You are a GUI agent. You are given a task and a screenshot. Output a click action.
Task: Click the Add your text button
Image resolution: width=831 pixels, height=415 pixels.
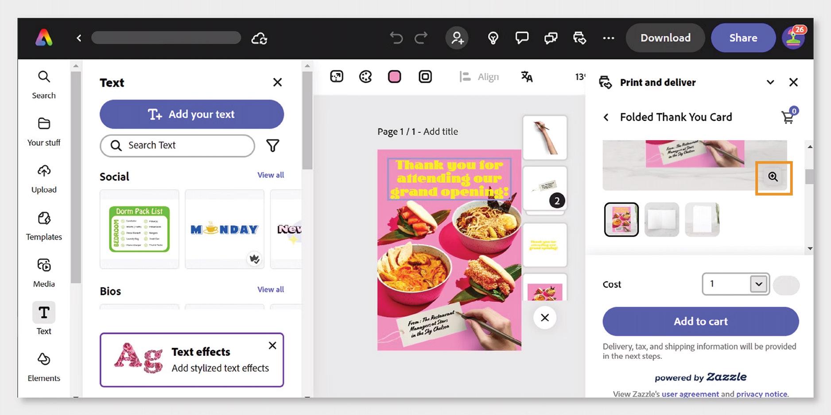click(x=192, y=114)
